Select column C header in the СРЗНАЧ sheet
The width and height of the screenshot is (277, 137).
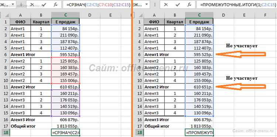(x=65, y=16)
